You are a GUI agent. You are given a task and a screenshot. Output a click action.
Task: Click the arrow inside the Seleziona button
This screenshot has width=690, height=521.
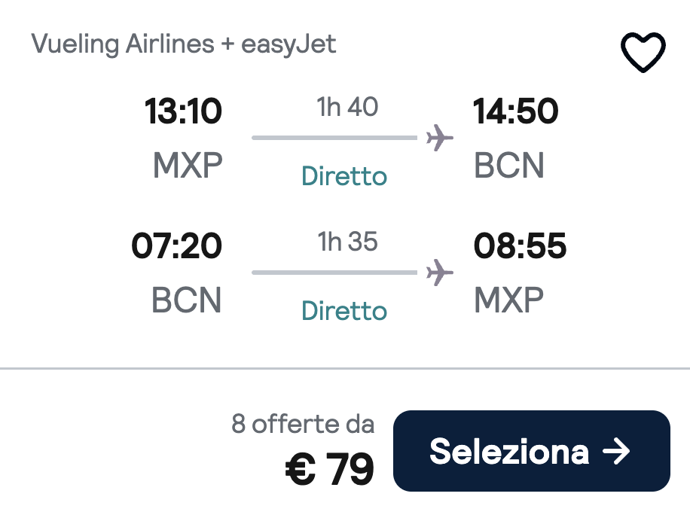pyautogui.click(x=616, y=452)
